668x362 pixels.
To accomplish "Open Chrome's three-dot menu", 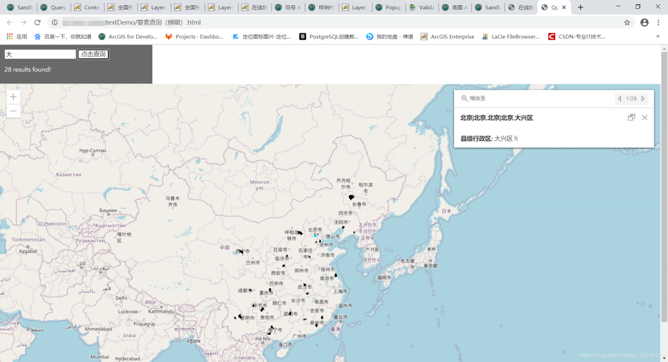I will (x=659, y=22).
